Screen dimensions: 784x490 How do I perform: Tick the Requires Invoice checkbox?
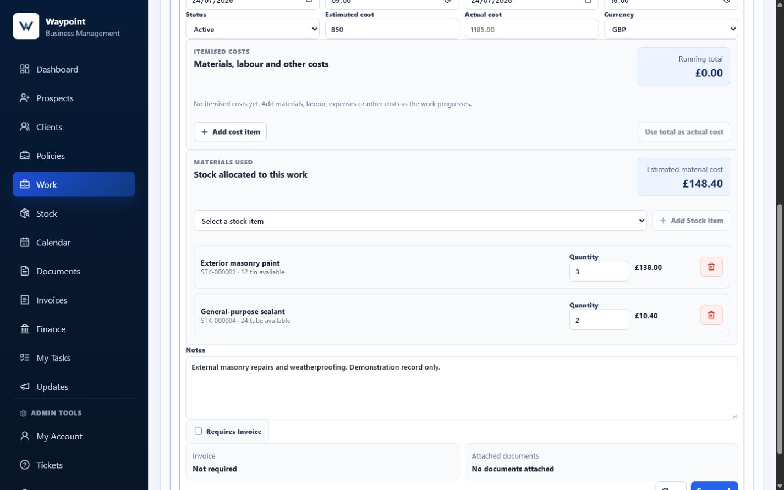coord(199,431)
